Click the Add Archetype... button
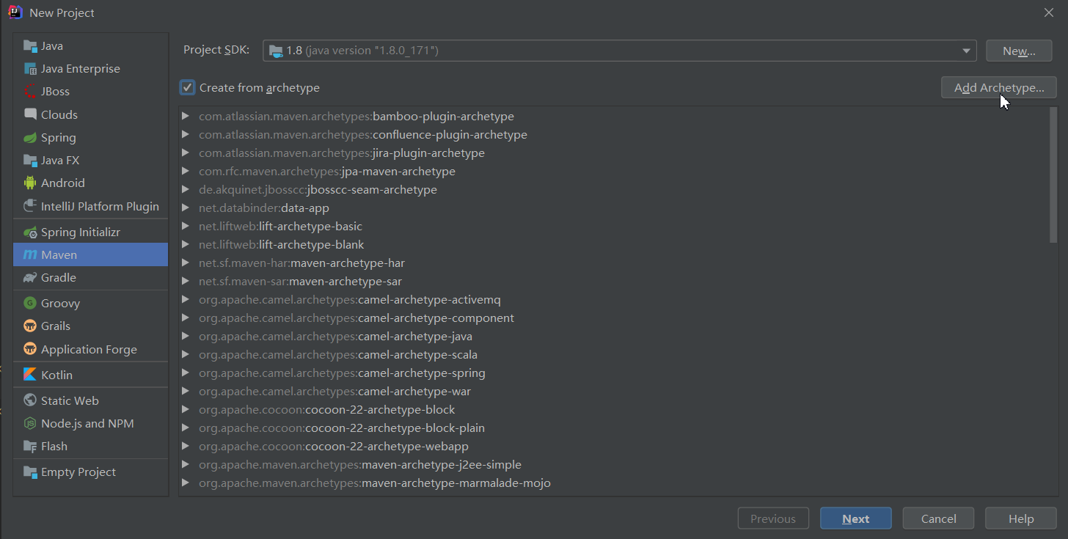Screen dimensions: 1068x539 [998, 87]
